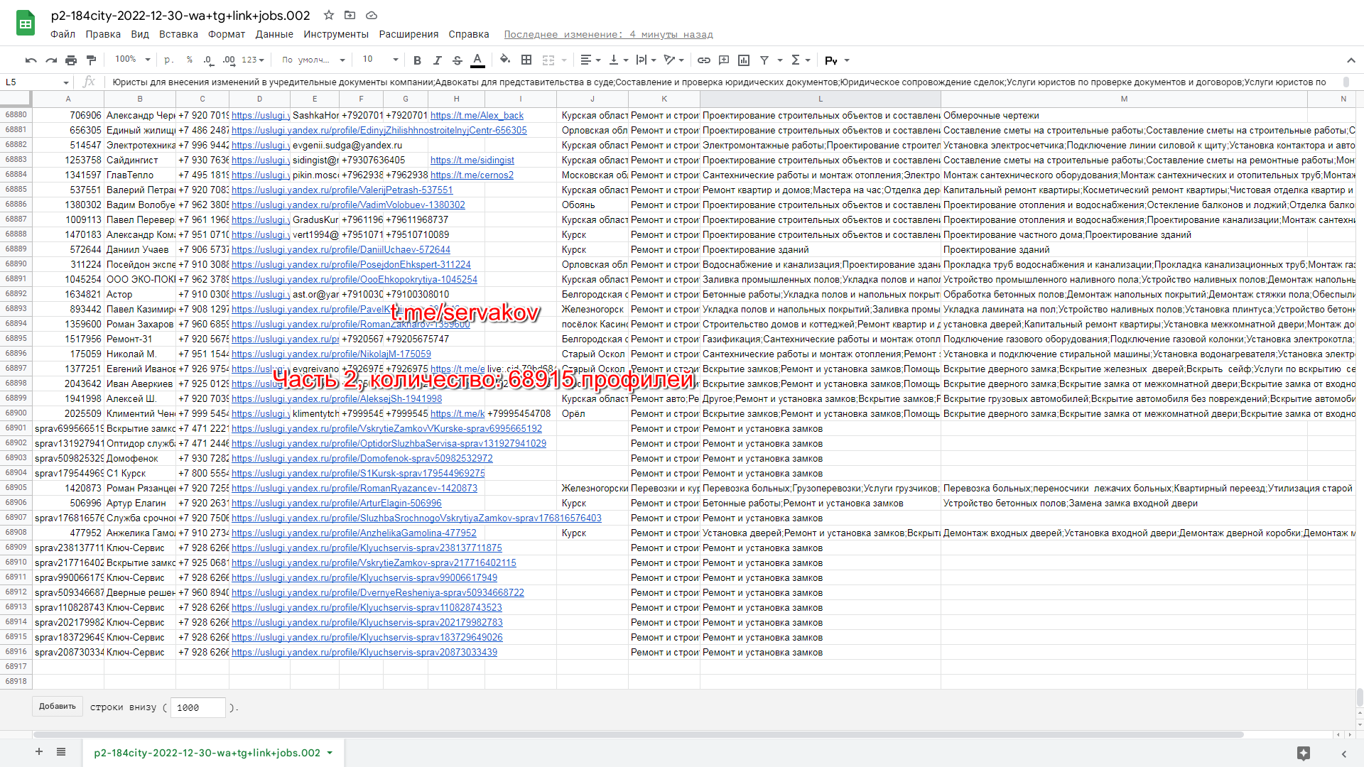This screenshot has height=767, width=1364.
Task: Increase decimal places button
Action: coord(229,60)
